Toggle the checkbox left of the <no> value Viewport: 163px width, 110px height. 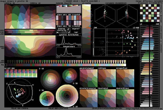point(69,32)
